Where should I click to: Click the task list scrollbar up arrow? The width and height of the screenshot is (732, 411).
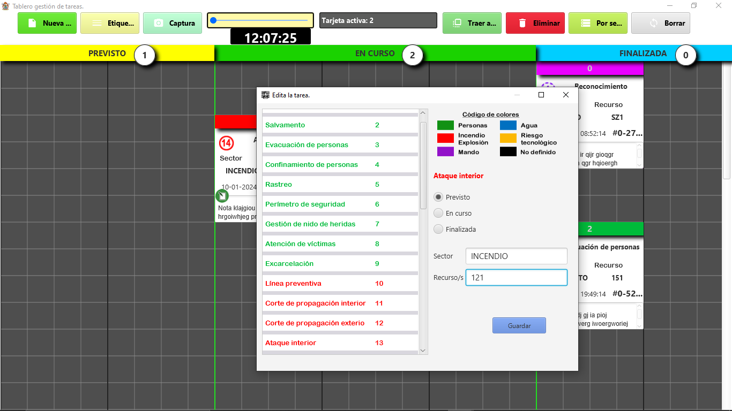[x=423, y=113]
